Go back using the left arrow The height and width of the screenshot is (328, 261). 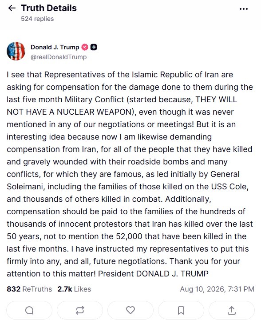(12, 8)
